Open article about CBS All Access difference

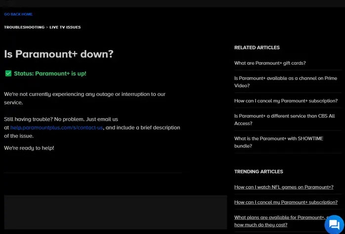click(285, 120)
